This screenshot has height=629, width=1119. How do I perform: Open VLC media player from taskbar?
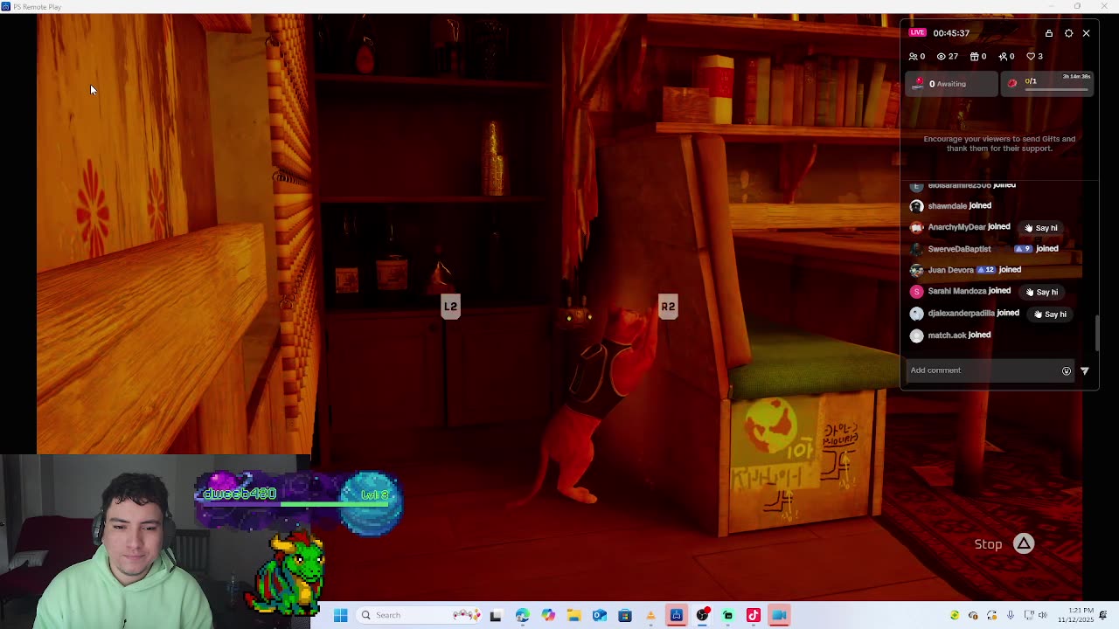650,615
